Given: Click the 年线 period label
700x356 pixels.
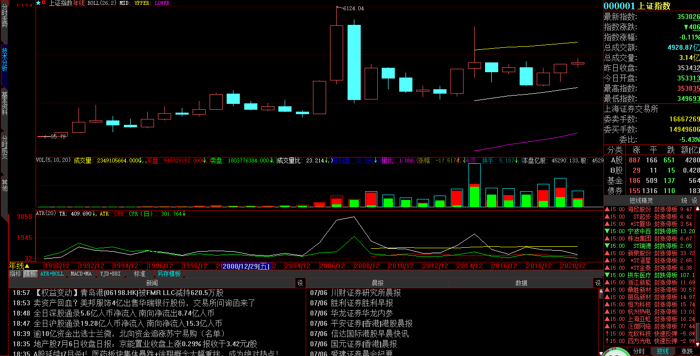Looking at the screenshot, I should click(x=17, y=266).
